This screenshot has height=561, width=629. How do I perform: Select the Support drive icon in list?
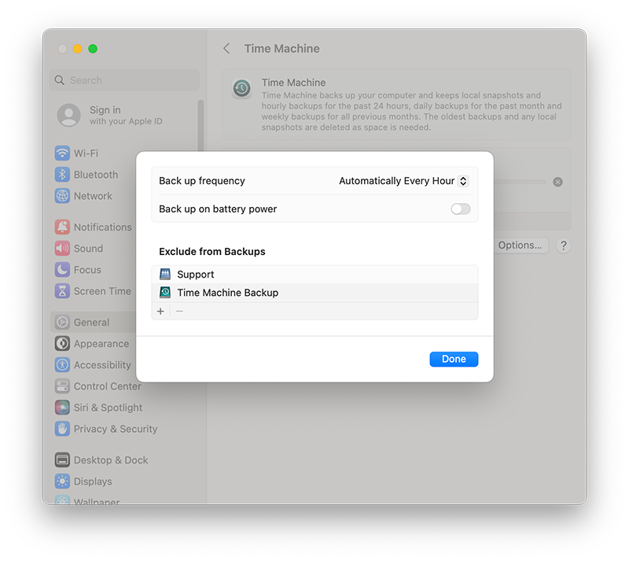165,275
